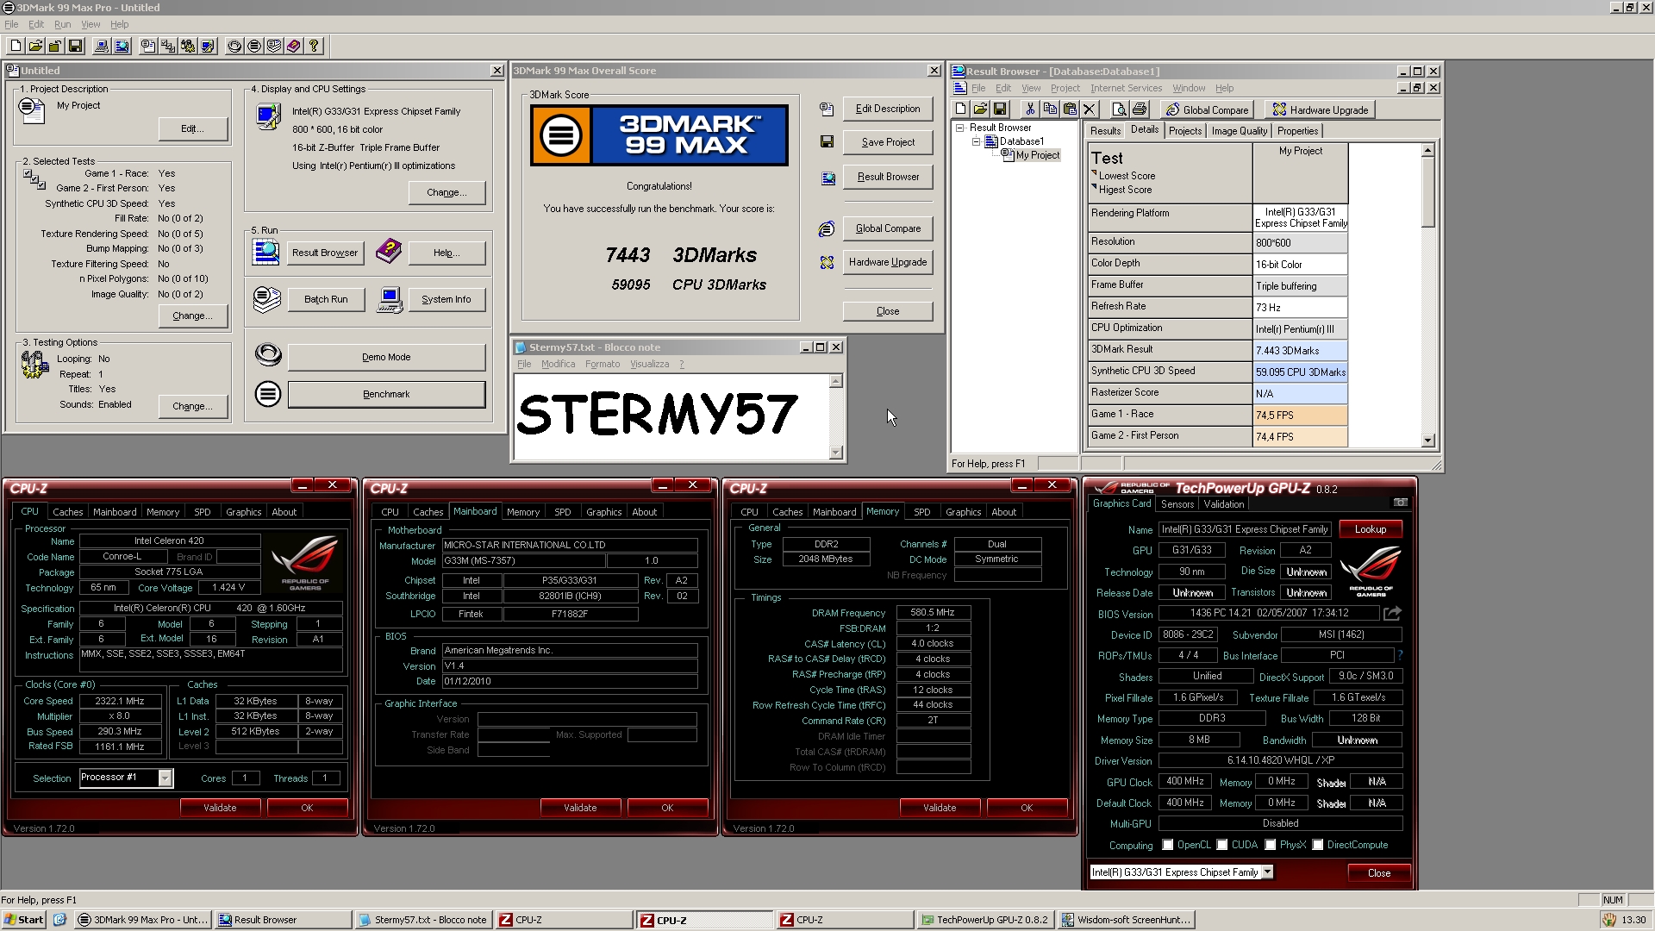This screenshot has width=1655, height=931.
Task: Open Validation tab in GPU-Z
Action: coord(1224,504)
